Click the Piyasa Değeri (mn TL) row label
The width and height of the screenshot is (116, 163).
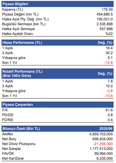20,14
